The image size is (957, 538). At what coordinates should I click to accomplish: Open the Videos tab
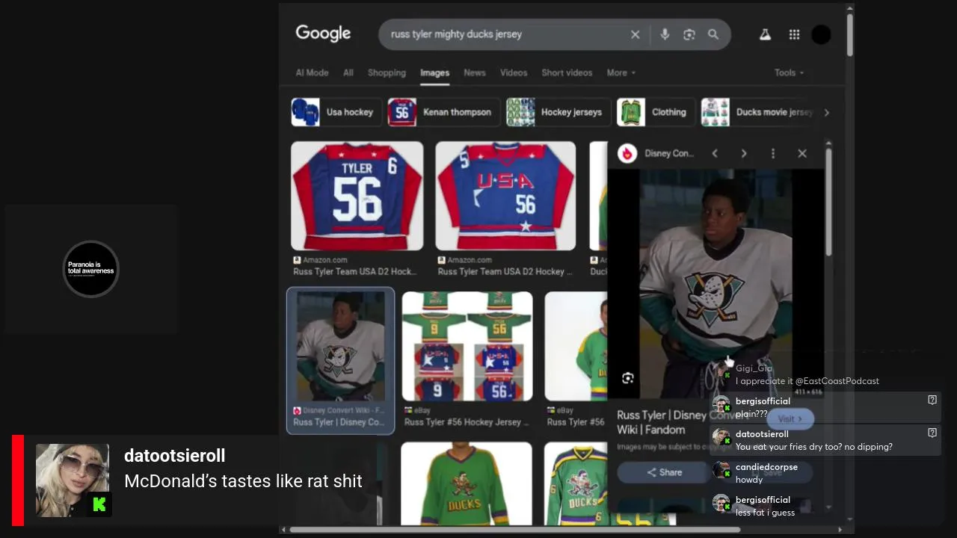coord(514,72)
